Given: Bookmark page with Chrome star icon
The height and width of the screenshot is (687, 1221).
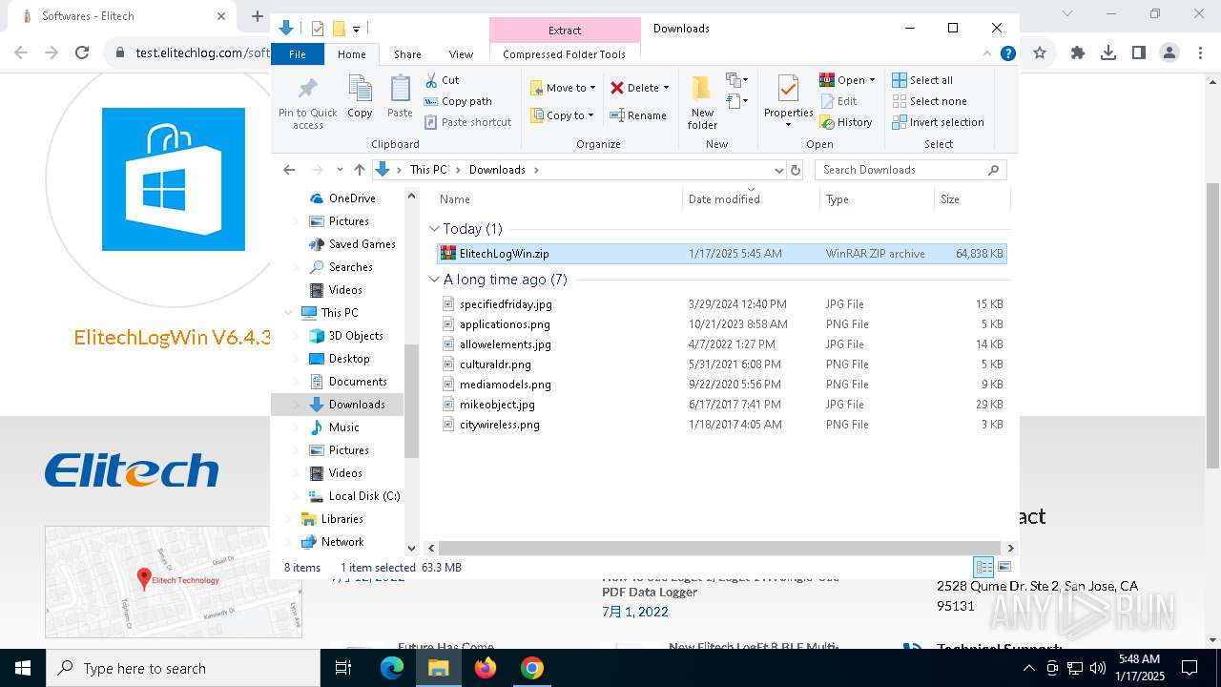Looking at the screenshot, I should [x=1040, y=53].
